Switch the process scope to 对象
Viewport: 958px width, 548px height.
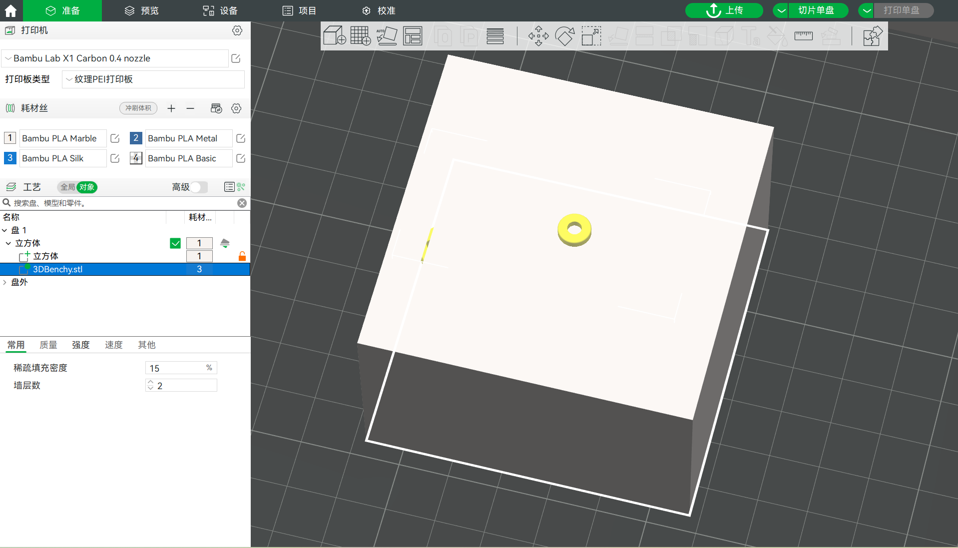coord(87,187)
